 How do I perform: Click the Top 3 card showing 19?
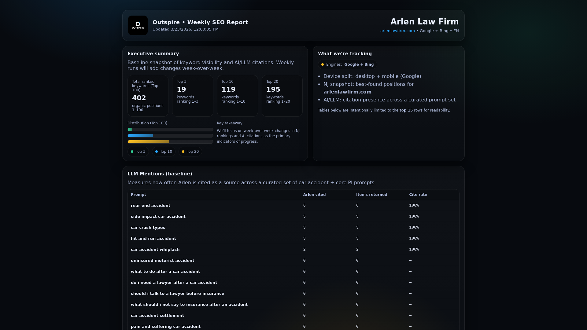pos(193,96)
